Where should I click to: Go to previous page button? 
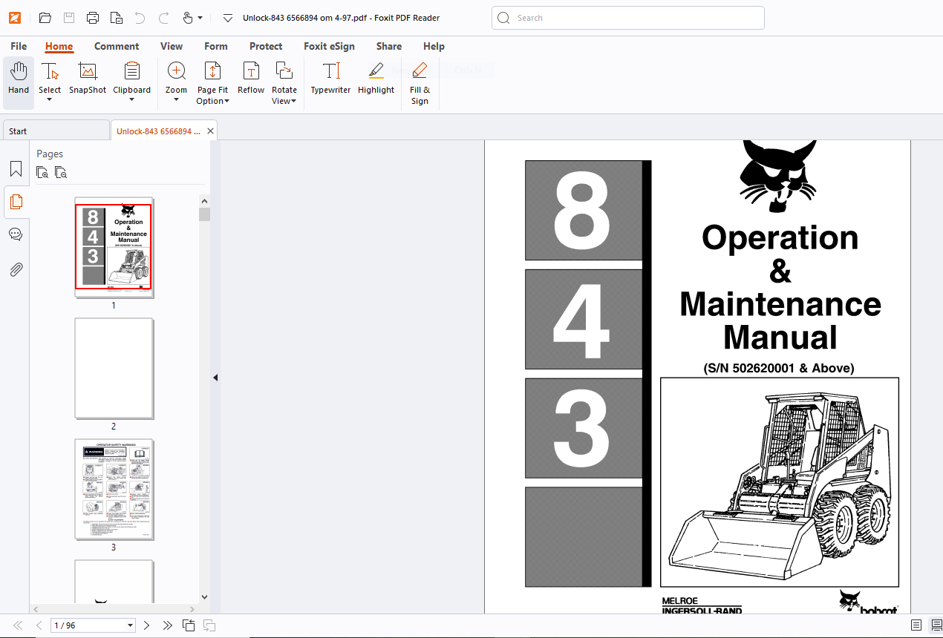point(39,625)
